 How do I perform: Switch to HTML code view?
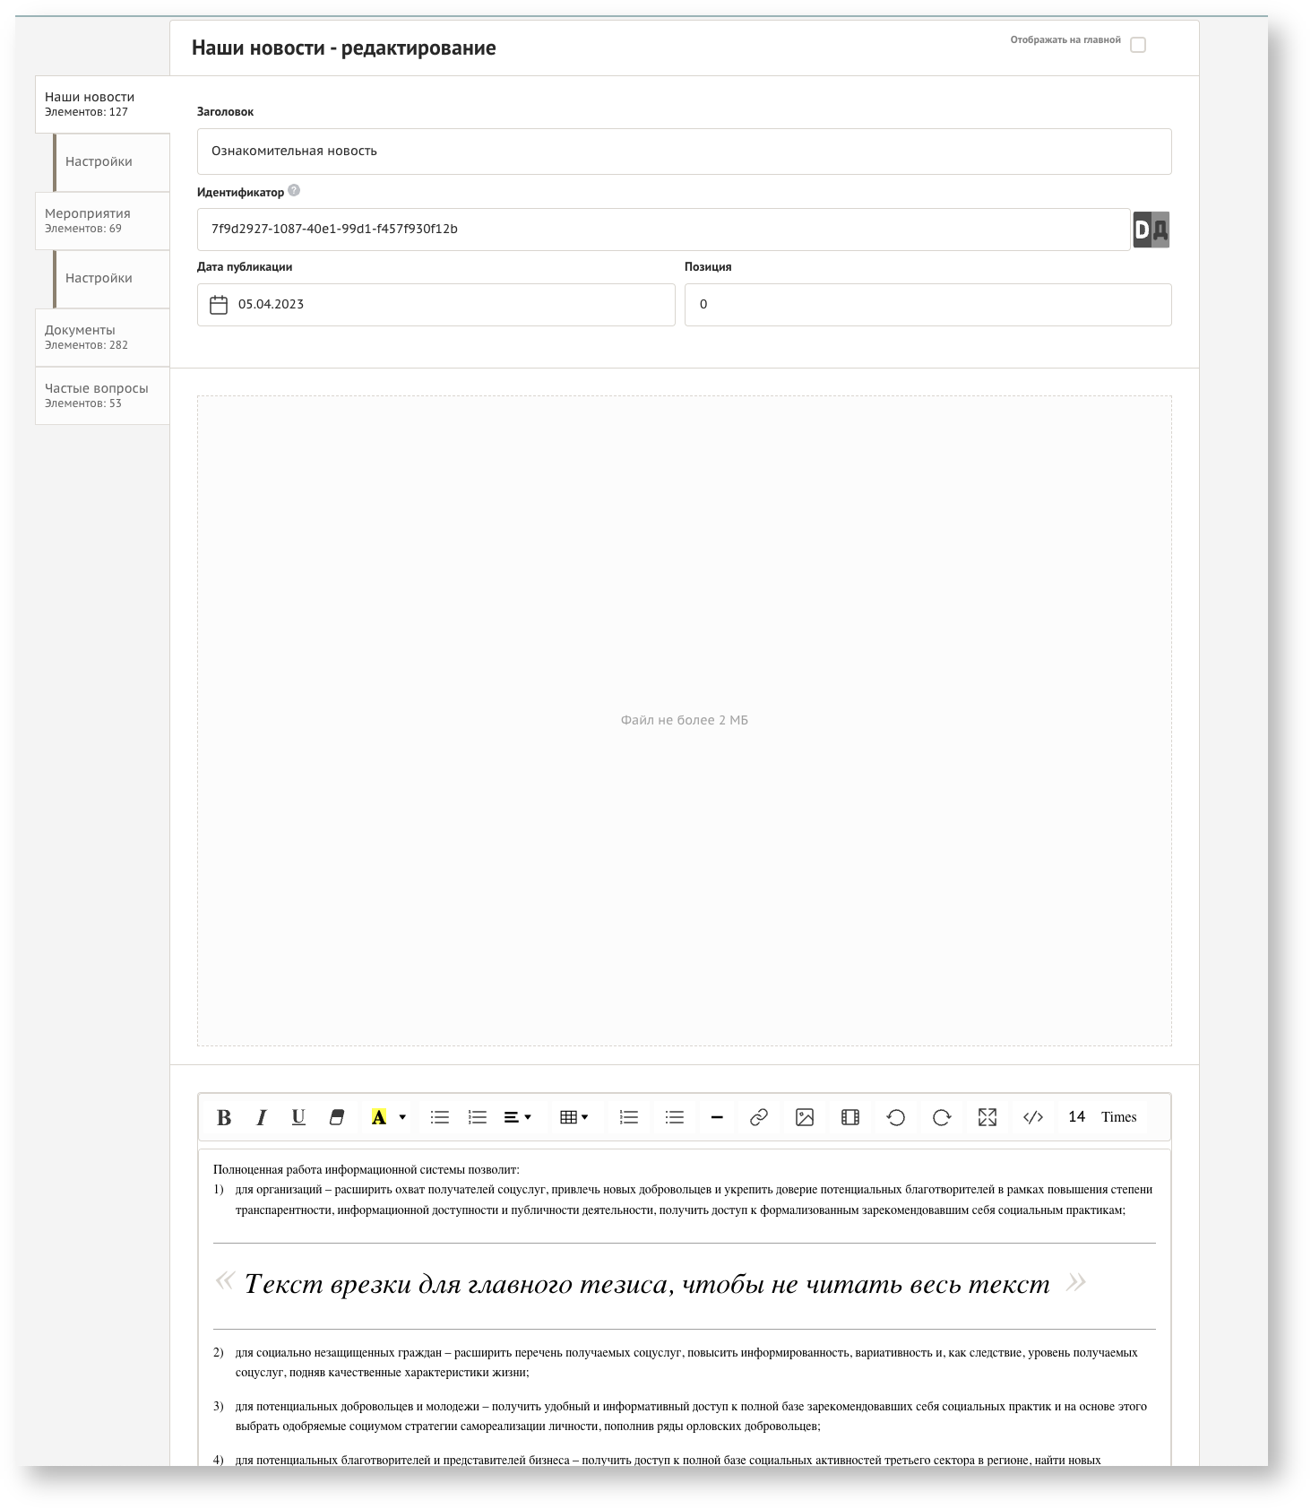(1033, 1117)
